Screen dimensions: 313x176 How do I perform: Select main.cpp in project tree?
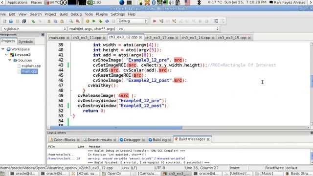click(29, 71)
